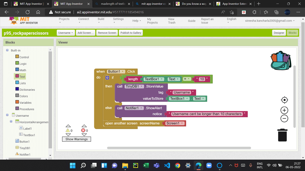Image resolution: width=305 pixels, height=171 pixels.
Task: Click the trash can icon
Action: [x=282, y=135]
